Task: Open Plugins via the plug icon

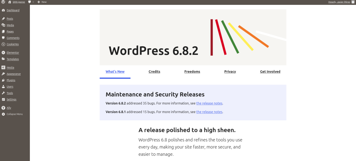Action: click(x=3, y=80)
